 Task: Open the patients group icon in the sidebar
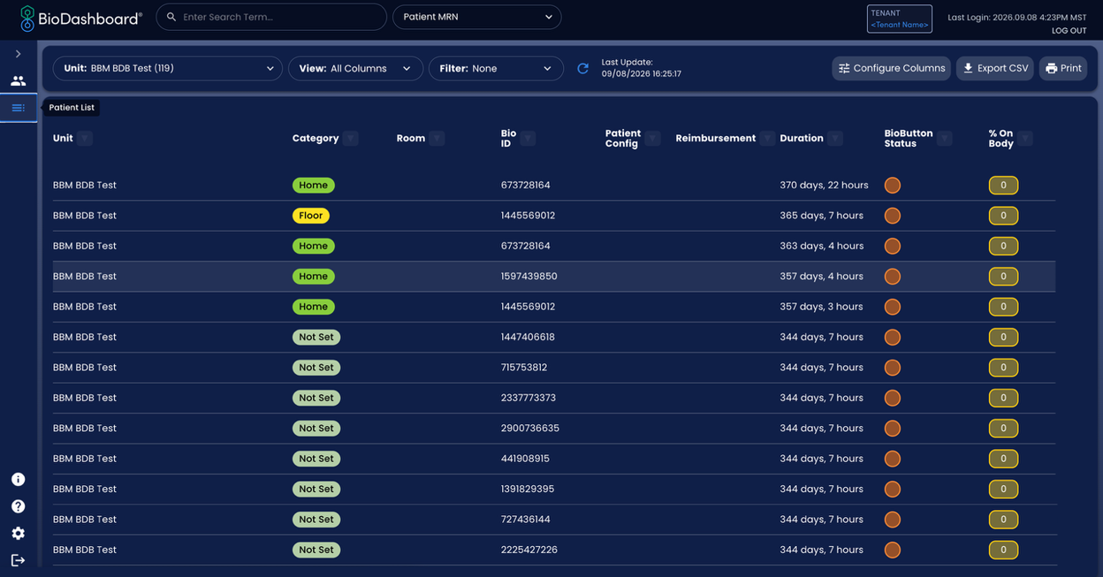coord(18,80)
